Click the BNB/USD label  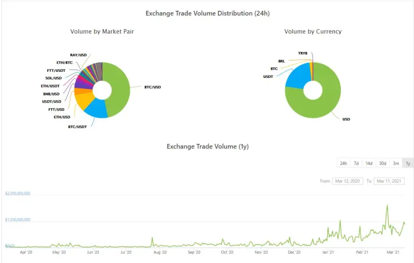pyautogui.click(x=51, y=93)
